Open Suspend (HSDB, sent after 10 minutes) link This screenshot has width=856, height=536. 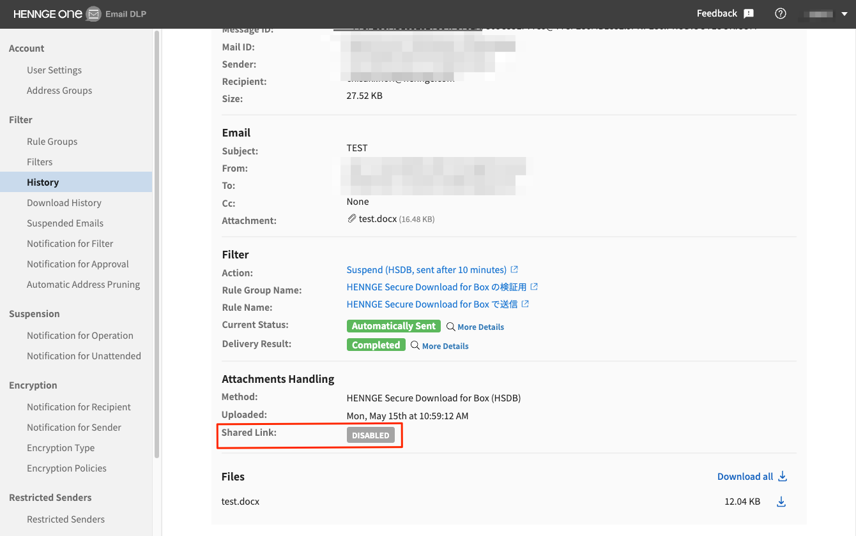click(427, 270)
